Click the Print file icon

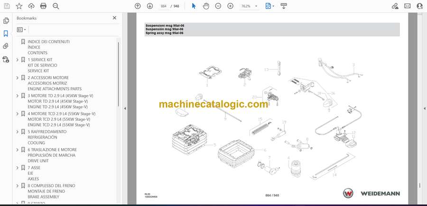(44, 6)
